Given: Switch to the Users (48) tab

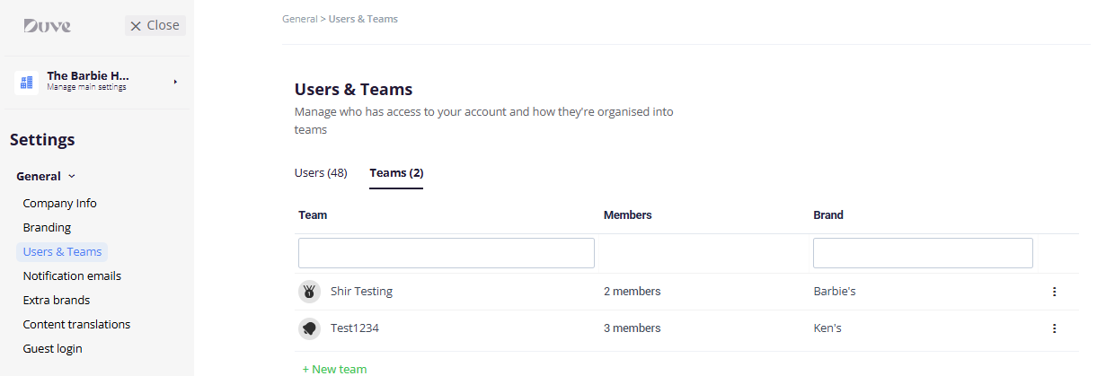Looking at the screenshot, I should coord(321,172).
